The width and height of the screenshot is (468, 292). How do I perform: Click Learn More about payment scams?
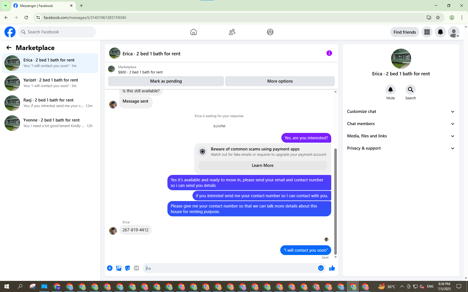point(263,165)
